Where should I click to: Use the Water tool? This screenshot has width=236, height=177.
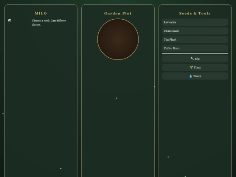coord(195,76)
